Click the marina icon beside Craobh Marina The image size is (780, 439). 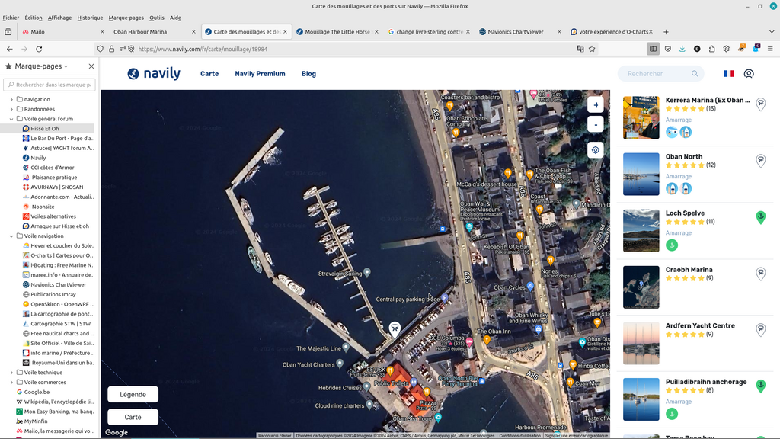point(761,274)
